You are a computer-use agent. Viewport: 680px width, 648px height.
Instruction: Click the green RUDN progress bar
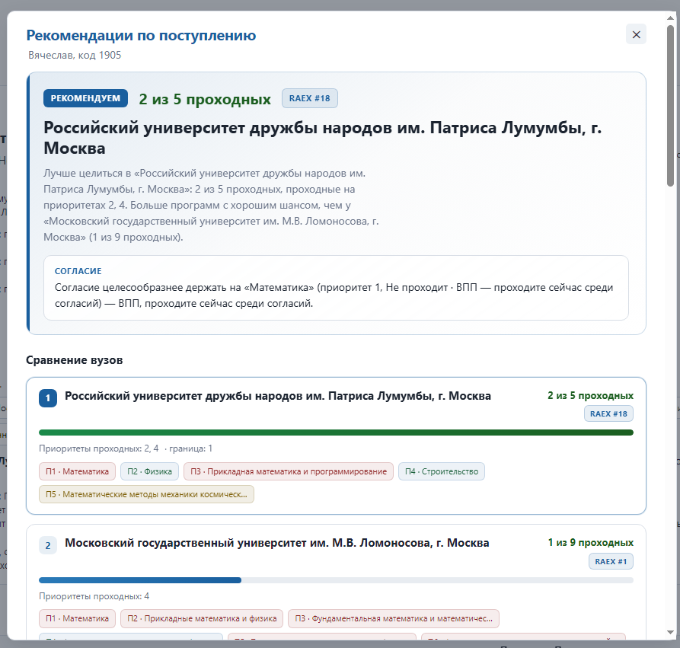(336, 433)
